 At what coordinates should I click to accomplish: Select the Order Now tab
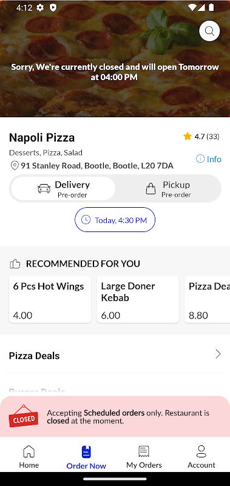tap(86, 457)
